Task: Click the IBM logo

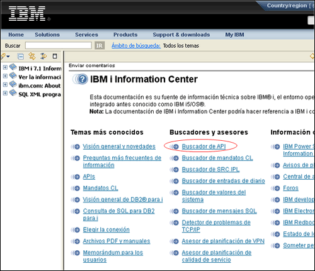Action: pyautogui.click(x=27, y=13)
